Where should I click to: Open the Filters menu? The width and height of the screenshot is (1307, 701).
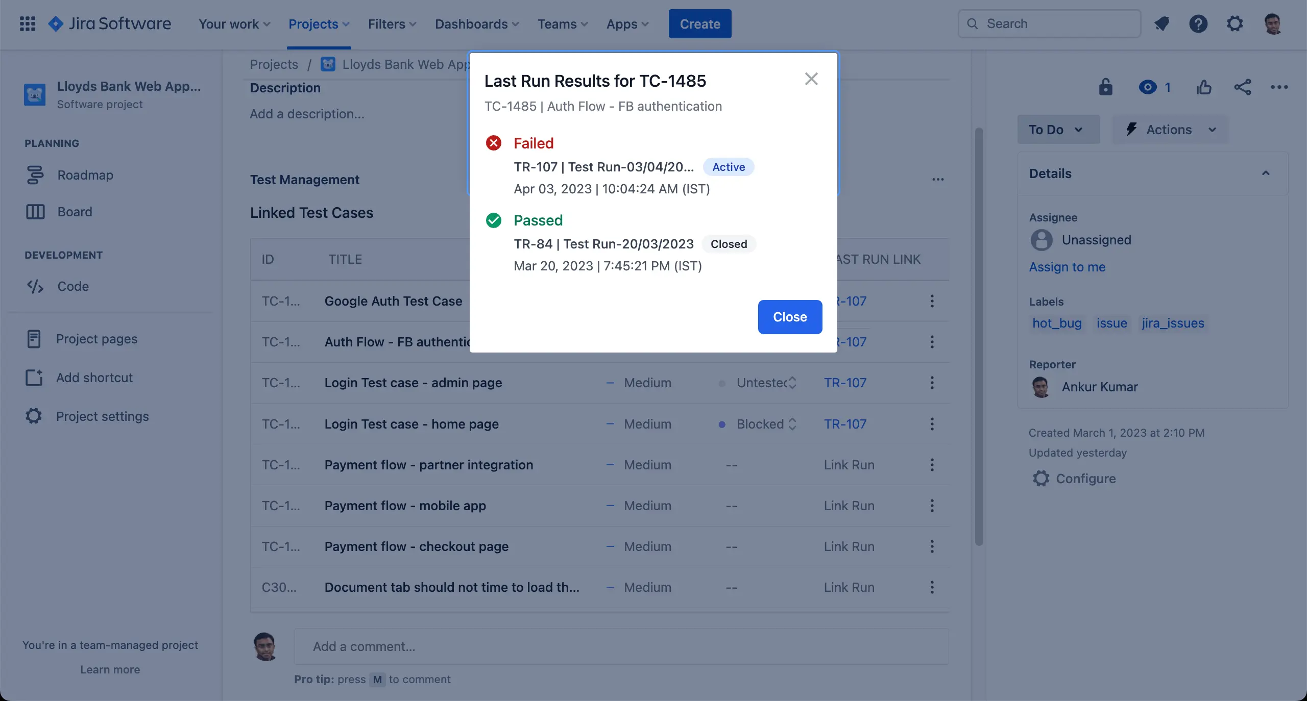[392, 24]
